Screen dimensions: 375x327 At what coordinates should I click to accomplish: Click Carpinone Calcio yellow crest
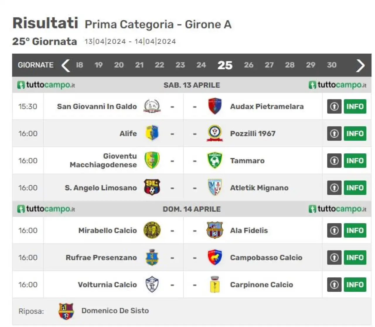click(x=215, y=284)
